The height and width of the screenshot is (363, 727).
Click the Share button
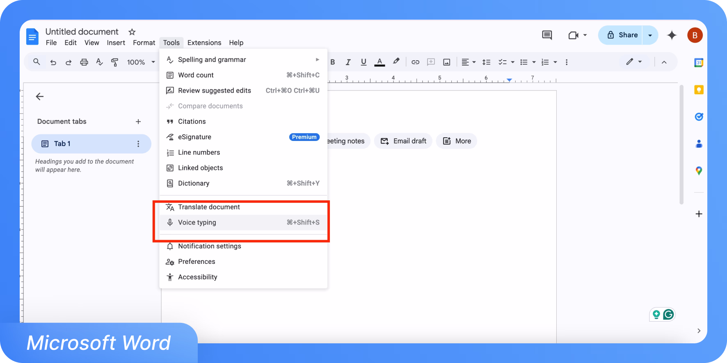621,35
